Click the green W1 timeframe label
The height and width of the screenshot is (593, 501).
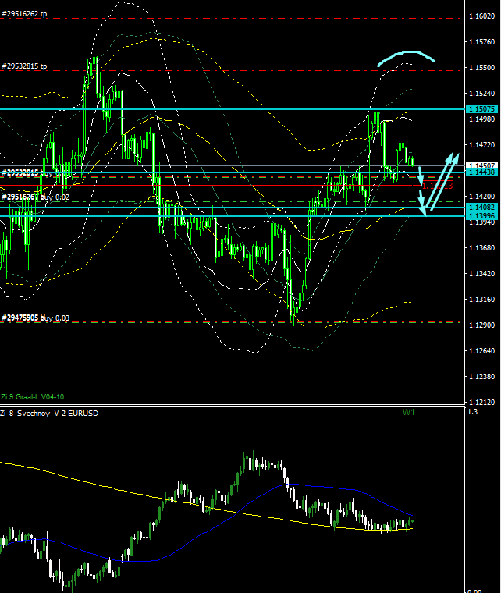tap(408, 412)
